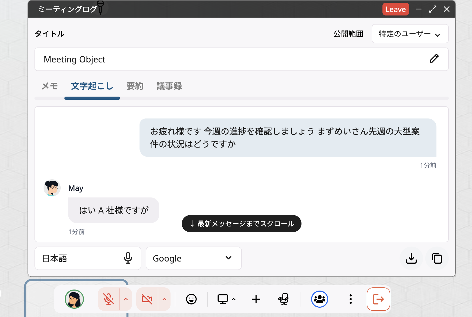Change the Google translation engine
This screenshot has width=472, height=317.
(x=193, y=258)
